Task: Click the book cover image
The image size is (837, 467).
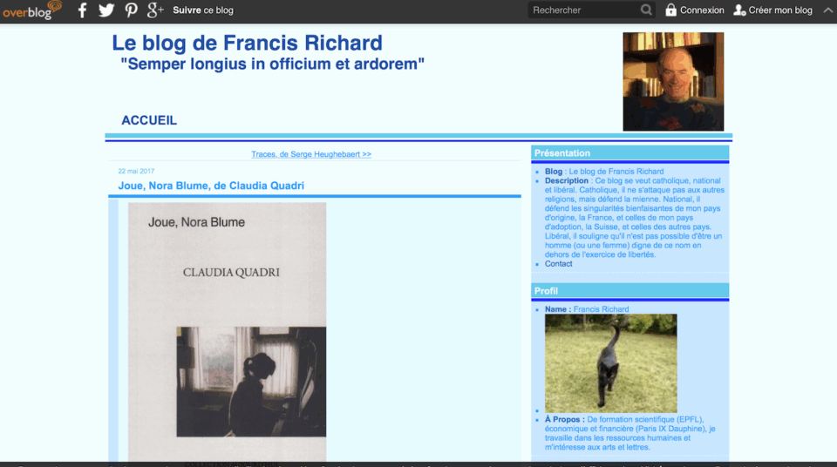Action: click(227, 331)
